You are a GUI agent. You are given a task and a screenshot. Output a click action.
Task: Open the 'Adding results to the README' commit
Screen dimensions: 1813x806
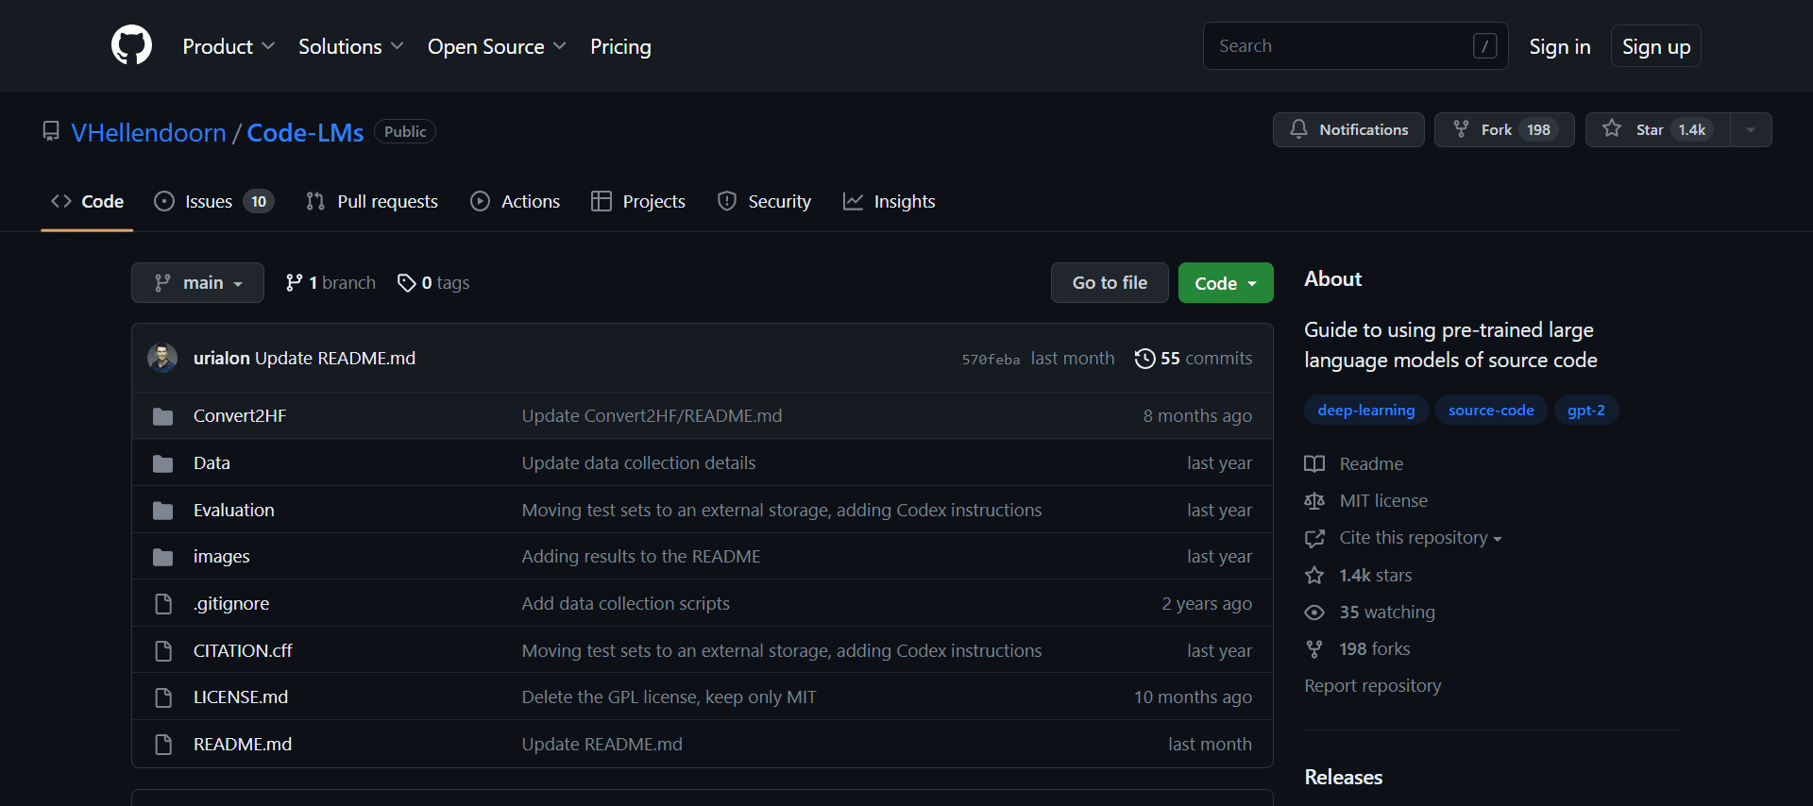coord(641,557)
